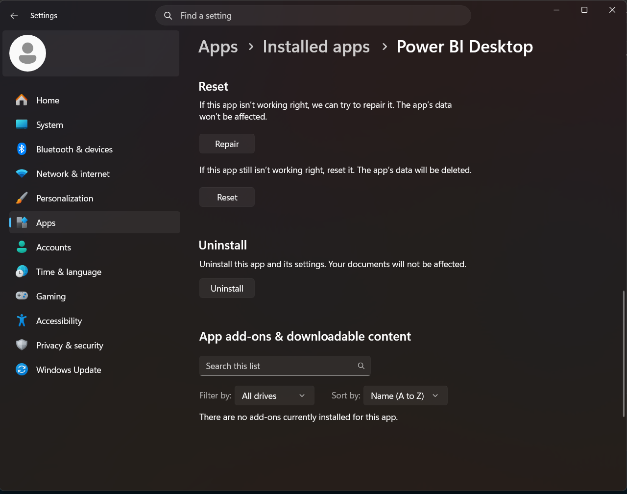Select the Network & internet wifi icon
Image resolution: width=627 pixels, height=494 pixels.
[22, 173]
